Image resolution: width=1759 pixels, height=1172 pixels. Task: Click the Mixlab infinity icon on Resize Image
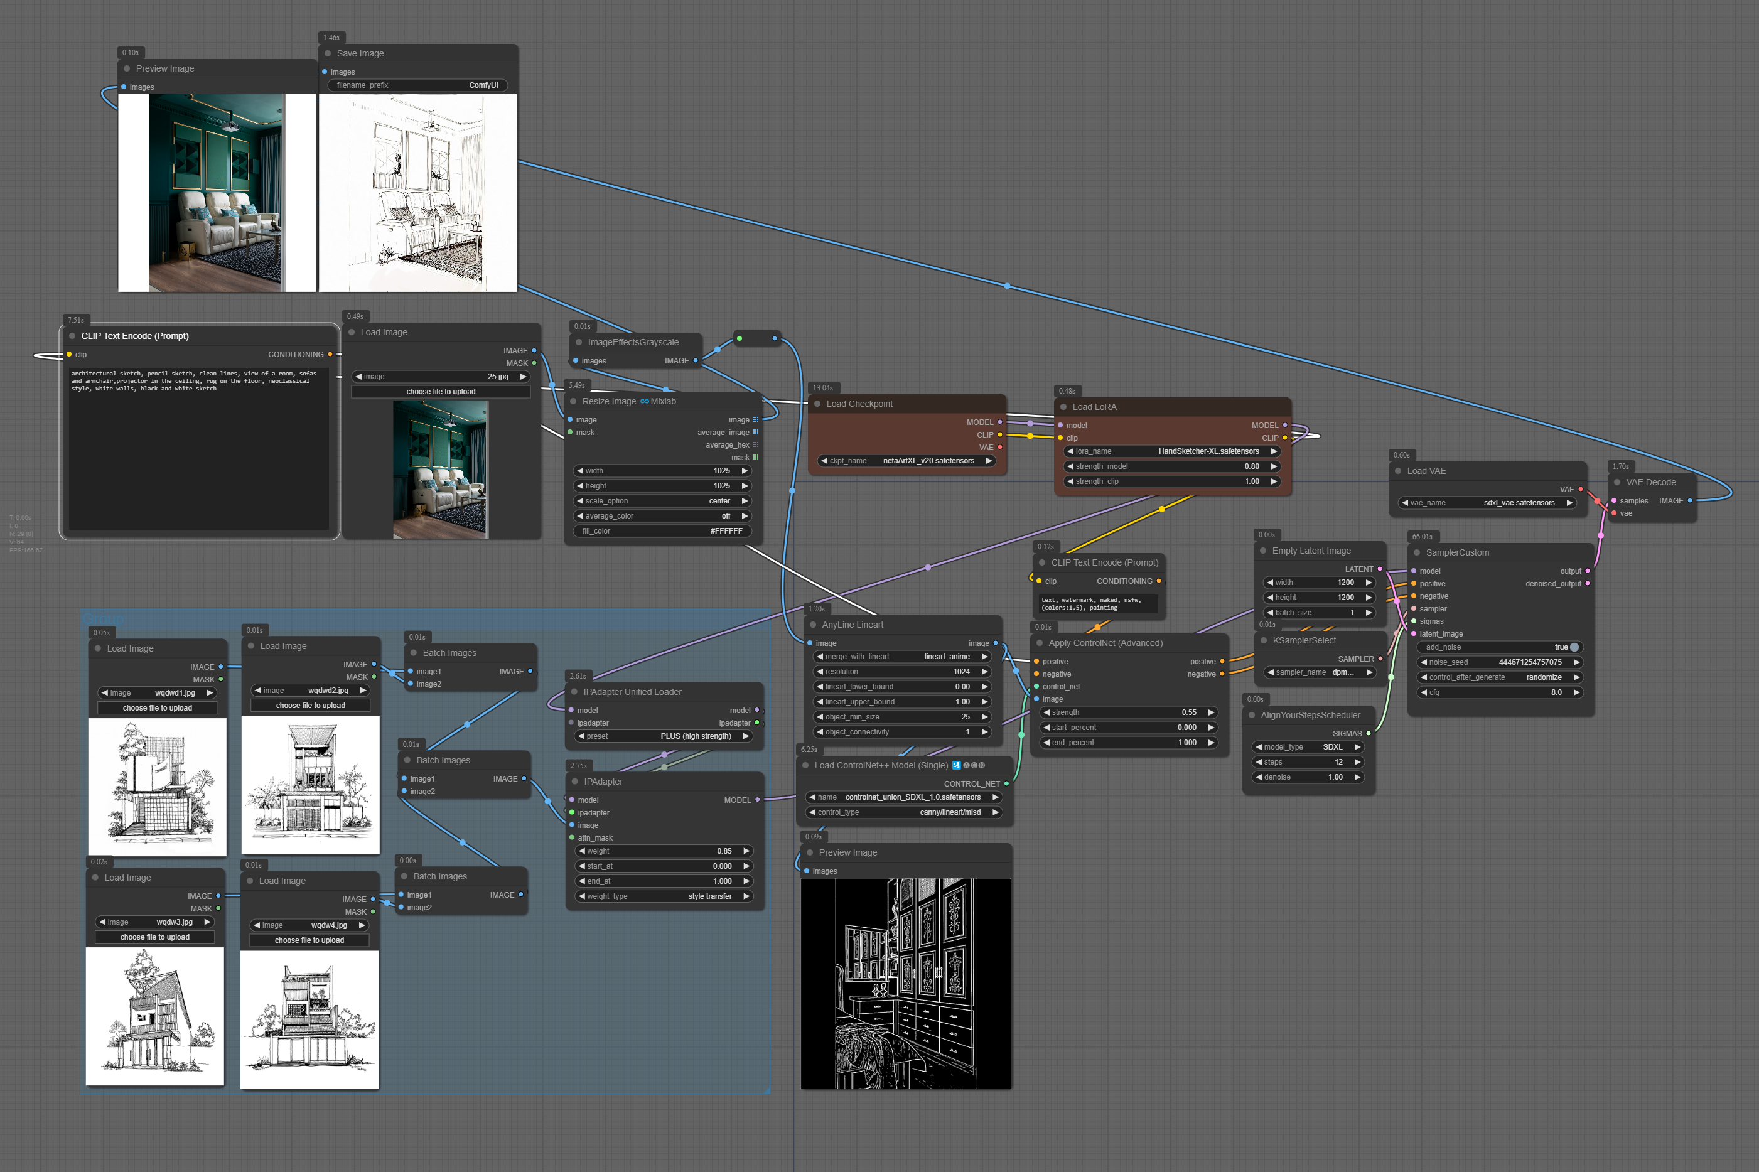click(x=644, y=401)
